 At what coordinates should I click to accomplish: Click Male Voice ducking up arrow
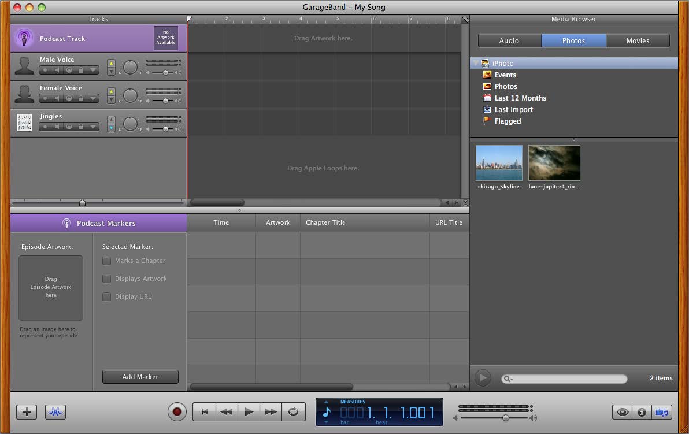(x=111, y=63)
